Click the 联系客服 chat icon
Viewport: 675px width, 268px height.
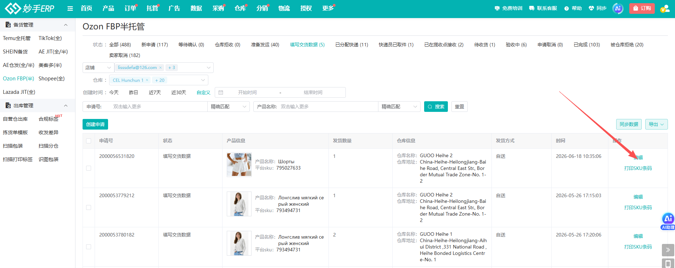(531, 8)
